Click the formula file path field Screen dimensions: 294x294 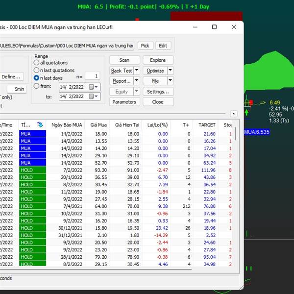click(x=67, y=46)
